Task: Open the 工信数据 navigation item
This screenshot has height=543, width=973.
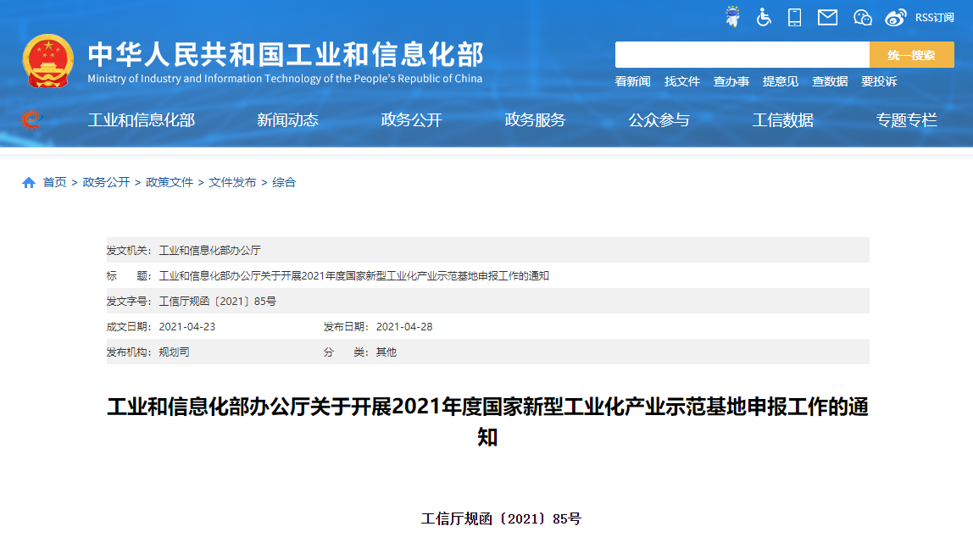Action: tap(782, 120)
